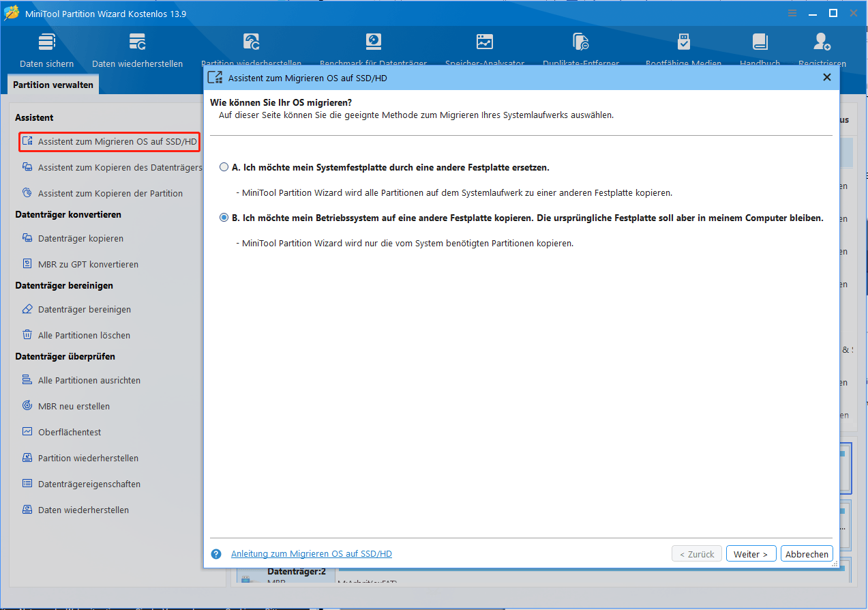Click Datenträger konvertieren section heading
Image resolution: width=868 pixels, height=610 pixels.
tap(68, 214)
